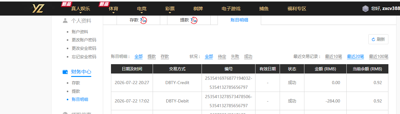This screenshot has height=114, width=400.
Task: Click the 2026-07-22 20:27 date cell
Action: click(x=132, y=83)
